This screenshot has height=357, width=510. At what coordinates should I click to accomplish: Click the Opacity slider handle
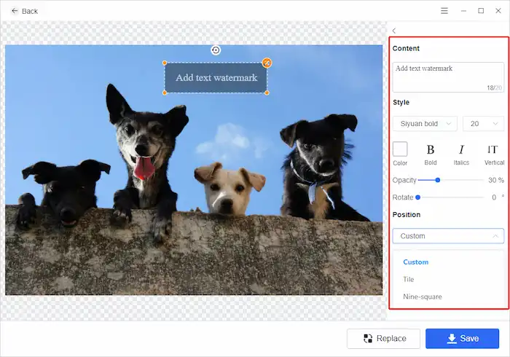click(438, 180)
